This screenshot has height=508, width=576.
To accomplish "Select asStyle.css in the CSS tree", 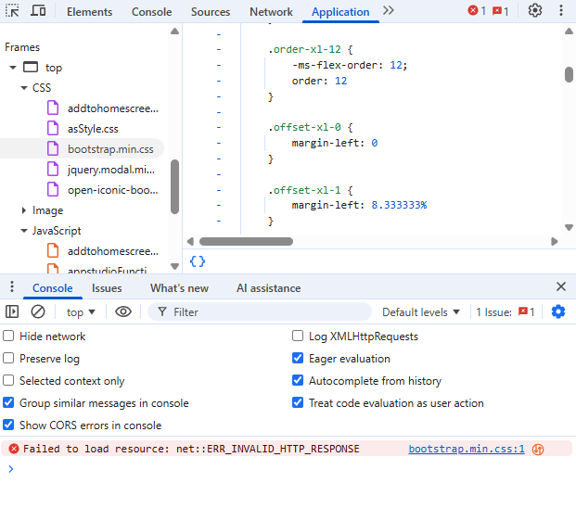I will coord(93,129).
